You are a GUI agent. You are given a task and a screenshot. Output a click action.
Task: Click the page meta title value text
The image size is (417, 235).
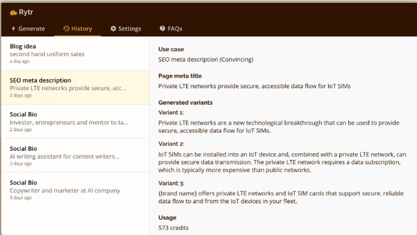(254, 86)
